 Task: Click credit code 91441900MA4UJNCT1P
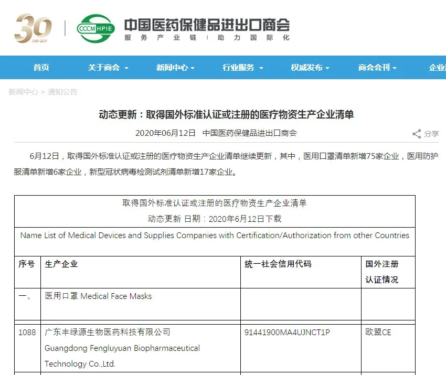[287, 332]
